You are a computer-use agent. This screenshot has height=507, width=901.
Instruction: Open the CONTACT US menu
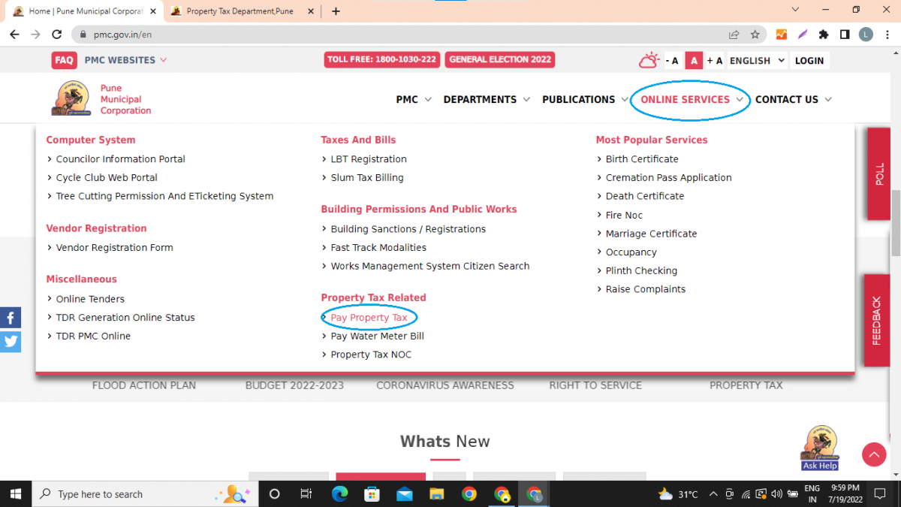click(x=788, y=98)
